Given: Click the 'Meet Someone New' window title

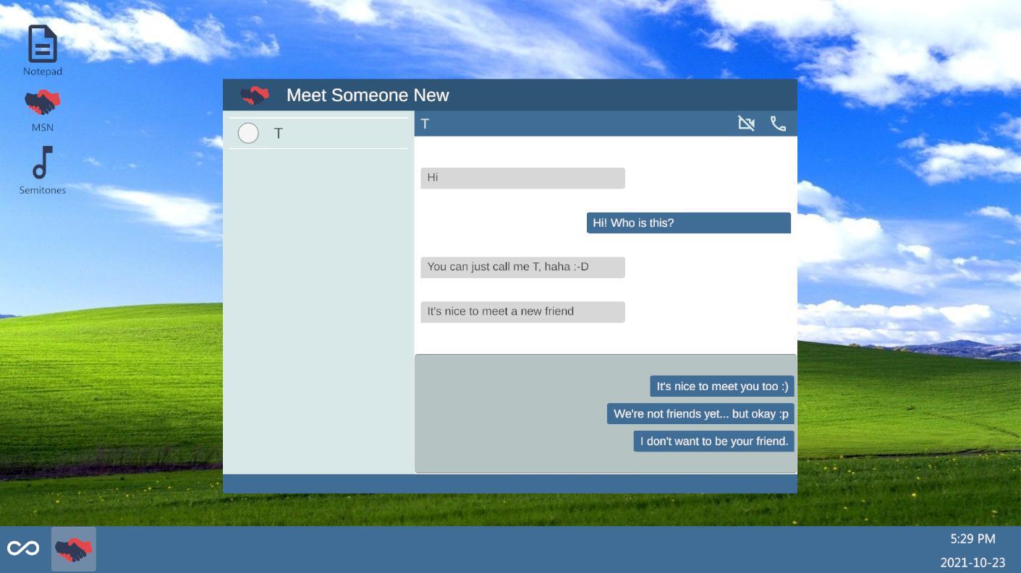Looking at the screenshot, I should pyautogui.click(x=368, y=95).
